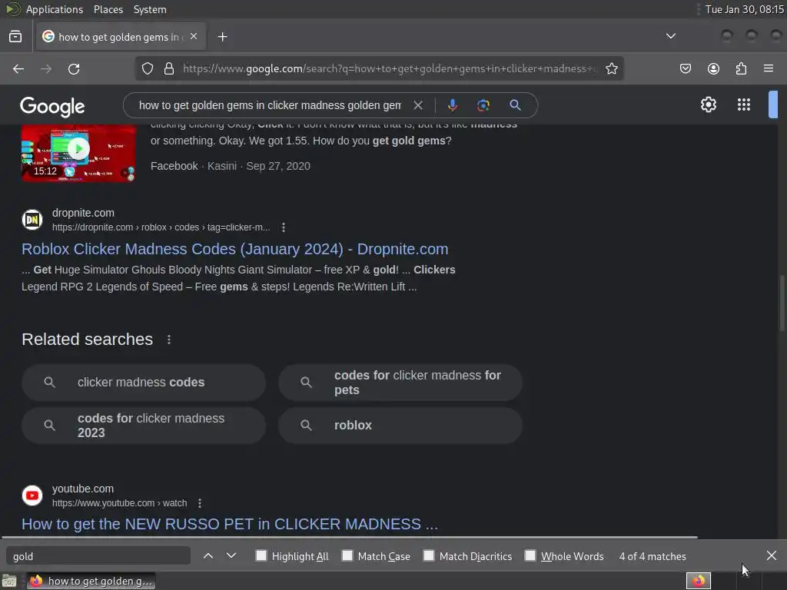Click the vertical page scrollbar thumb
The height and width of the screenshot is (590, 787).
[x=782, y=303]
